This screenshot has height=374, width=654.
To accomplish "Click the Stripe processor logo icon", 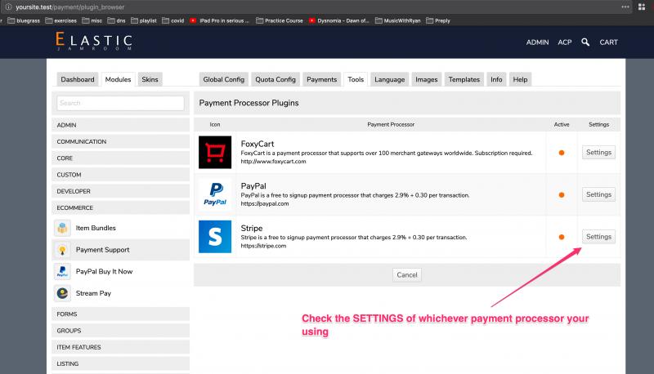I will click(215, 237).
